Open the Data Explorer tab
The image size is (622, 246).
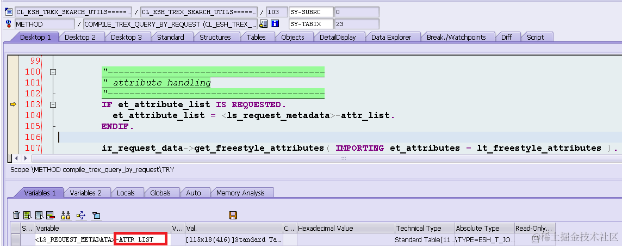click(x=391, y=38)
